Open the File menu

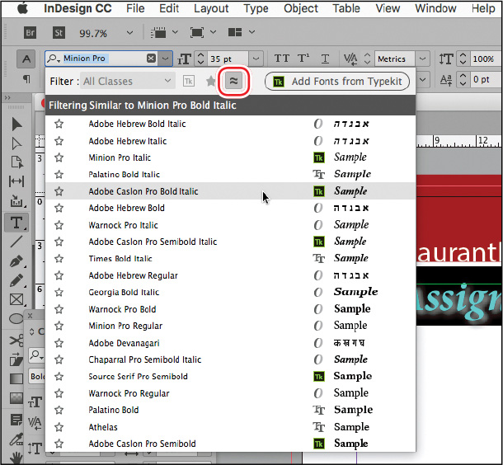click(x=135, y=9)
